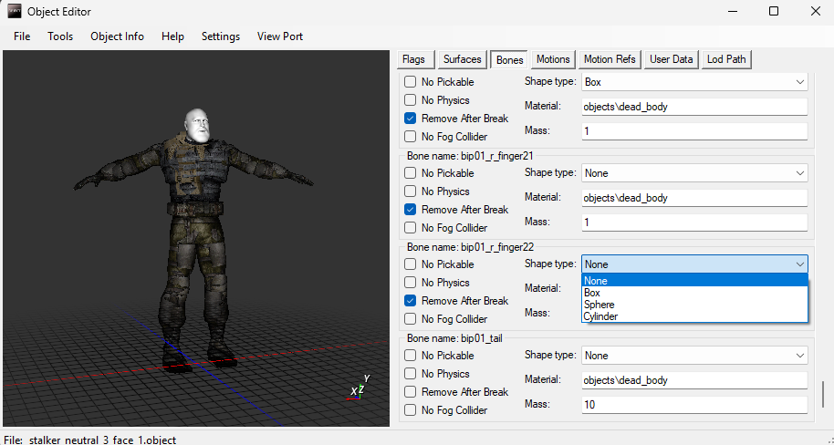Pick Box in the open shape type list
834x445 pixels.
point(592,293)
